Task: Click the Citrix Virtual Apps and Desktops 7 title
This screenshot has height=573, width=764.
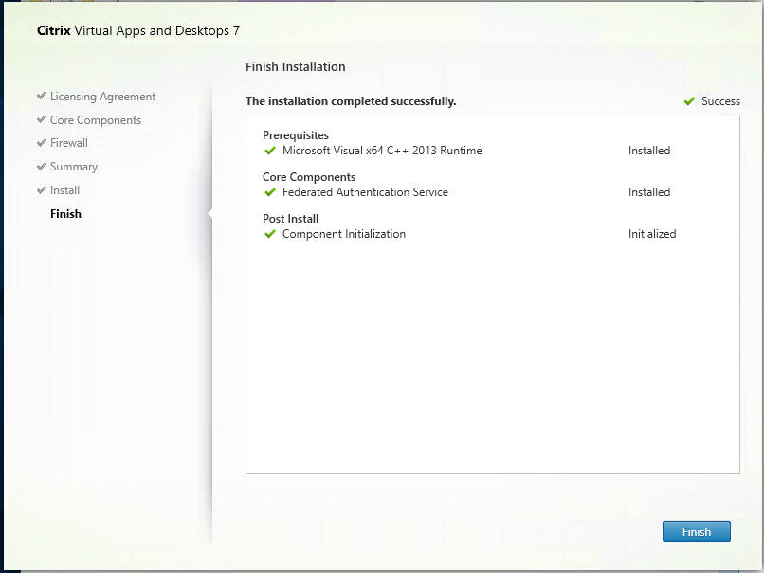Action: coord(138,30)
